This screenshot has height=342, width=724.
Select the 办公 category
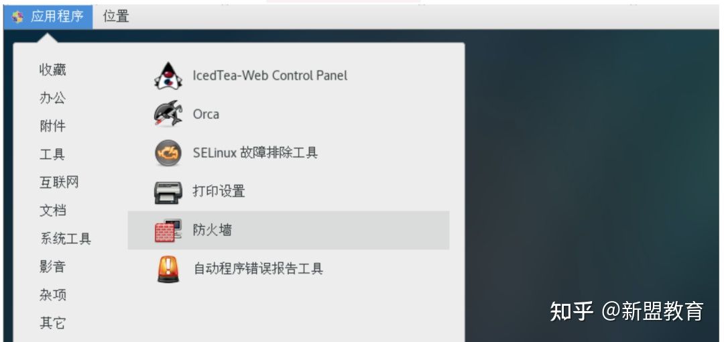(52, 98)
